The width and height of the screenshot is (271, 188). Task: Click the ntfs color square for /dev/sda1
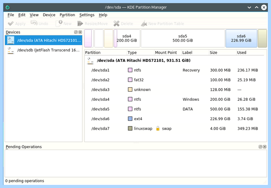coord(130,70)
